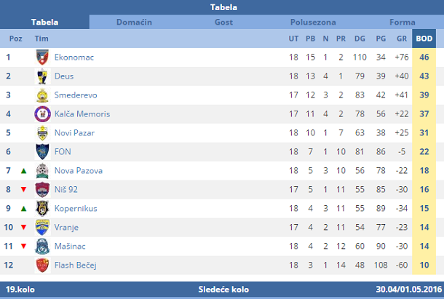Show the Forma tab
Image resolution: width=444 pixels, height=299 pixels.
[x=402, y=22]
